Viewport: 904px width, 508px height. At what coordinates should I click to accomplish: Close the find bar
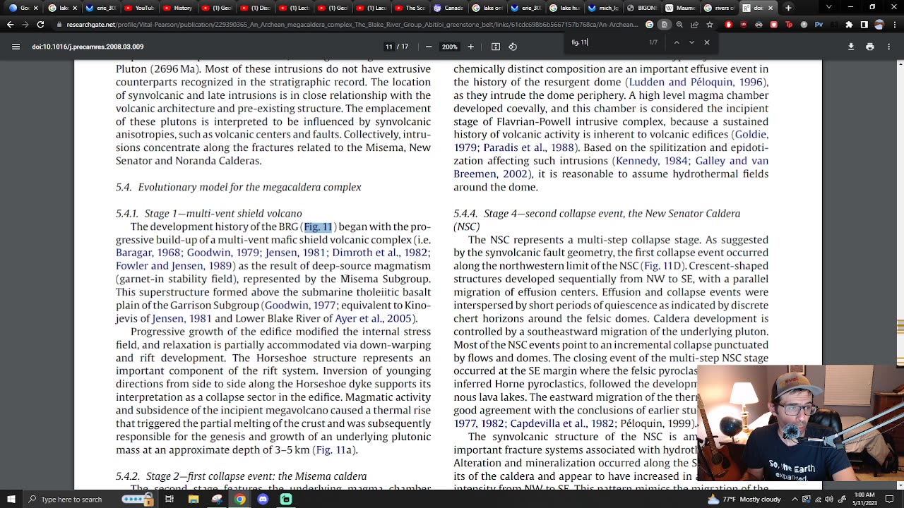tap(707, 42)
